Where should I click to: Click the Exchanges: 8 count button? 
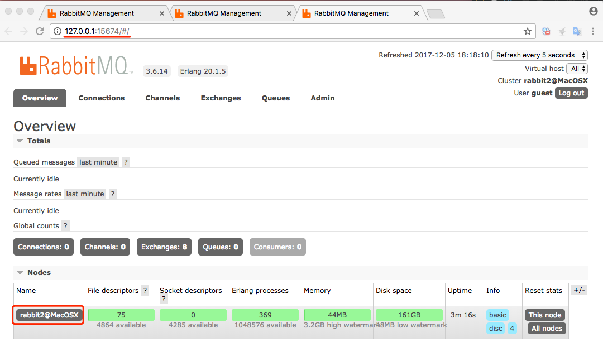point(164,247)
